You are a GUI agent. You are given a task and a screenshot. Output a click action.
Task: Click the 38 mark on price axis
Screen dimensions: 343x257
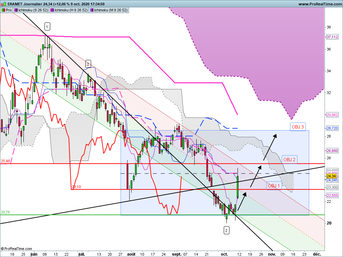tap(329, 27)
